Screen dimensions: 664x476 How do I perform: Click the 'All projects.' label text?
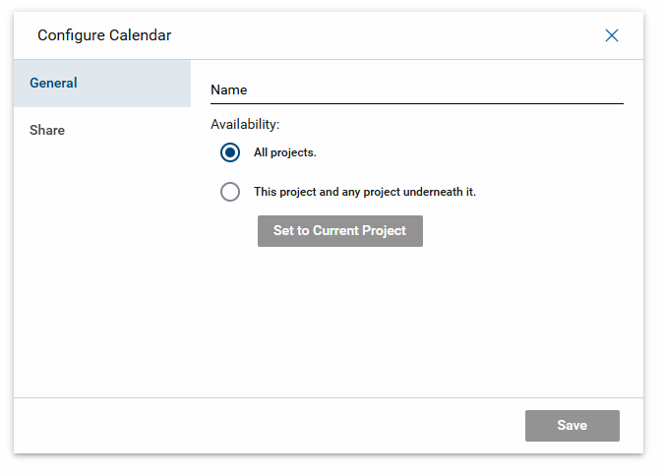285,152
